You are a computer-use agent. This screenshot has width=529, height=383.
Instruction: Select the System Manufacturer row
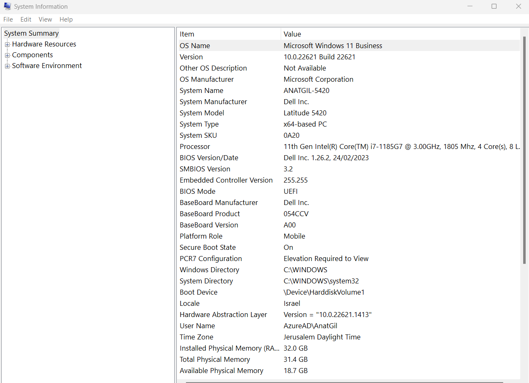(x=349, y=102)
